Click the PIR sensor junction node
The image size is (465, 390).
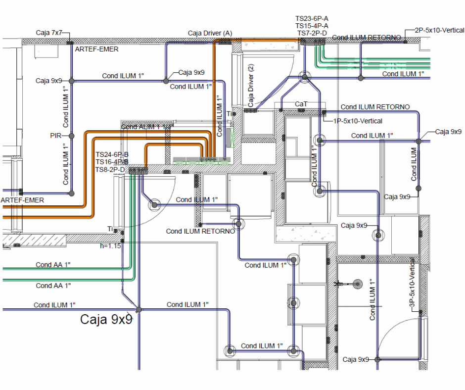[x=71, y=136]
